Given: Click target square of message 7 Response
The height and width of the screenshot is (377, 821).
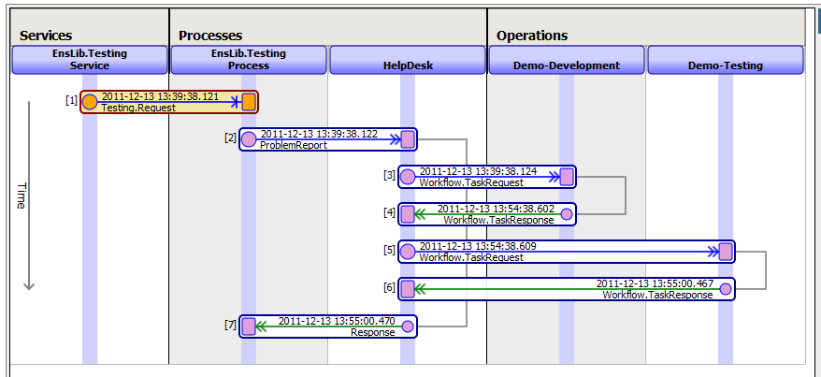Looking at the screenshot, I should [x=249, y=326].
